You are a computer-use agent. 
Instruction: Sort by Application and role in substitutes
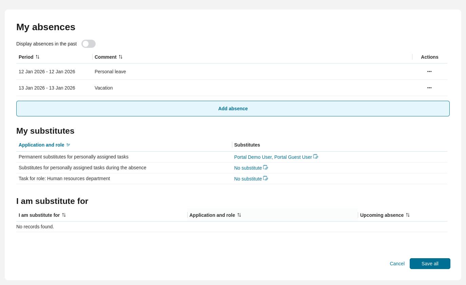[x=68, y=145]
